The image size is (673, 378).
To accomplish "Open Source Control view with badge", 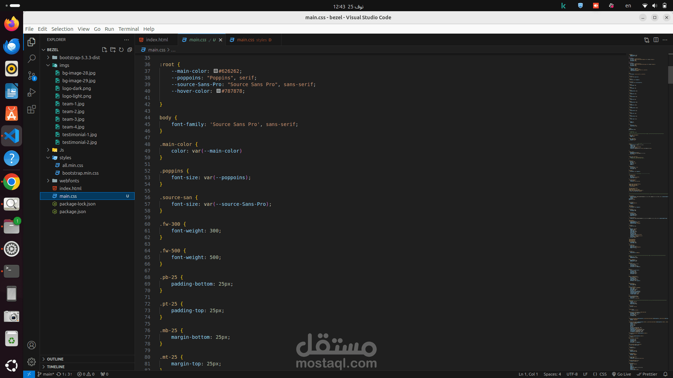I will (x=32, y=76).
